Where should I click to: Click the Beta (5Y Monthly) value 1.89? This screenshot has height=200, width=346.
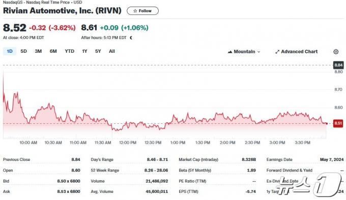(x=251, y=170)
